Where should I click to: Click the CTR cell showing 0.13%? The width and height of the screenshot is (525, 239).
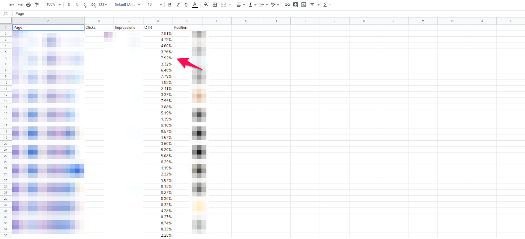[158, 187]
